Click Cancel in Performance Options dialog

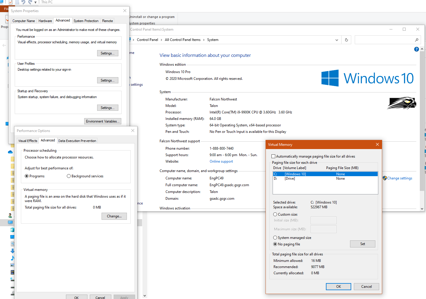click(x=100, y=297)
